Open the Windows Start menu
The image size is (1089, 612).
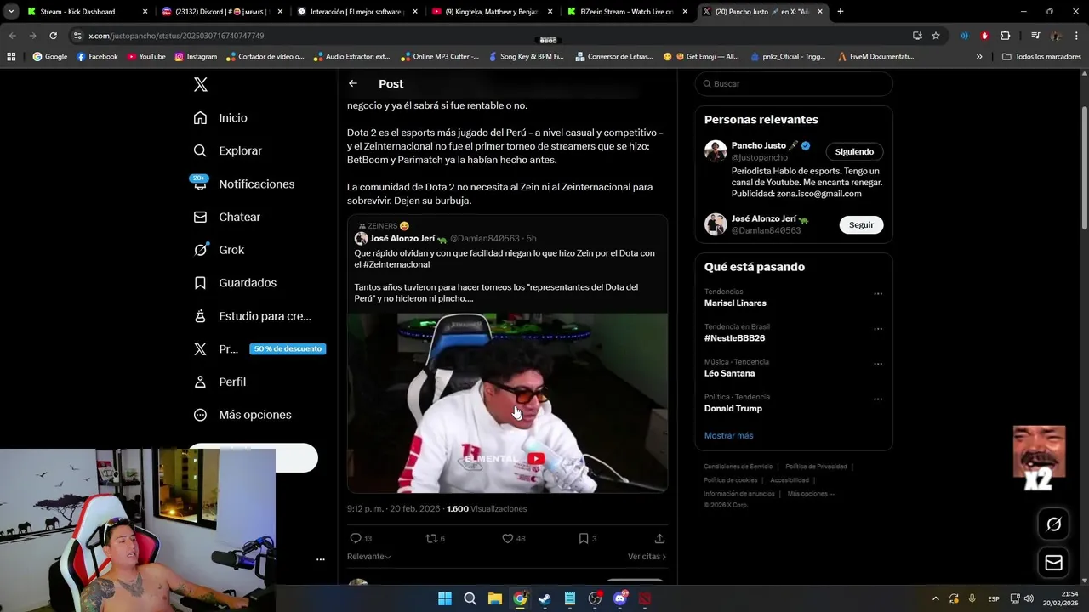444,598
